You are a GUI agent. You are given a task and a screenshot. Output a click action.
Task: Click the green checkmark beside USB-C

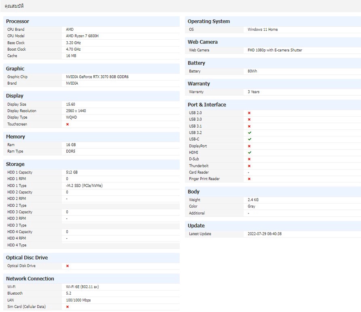(249, 139)
